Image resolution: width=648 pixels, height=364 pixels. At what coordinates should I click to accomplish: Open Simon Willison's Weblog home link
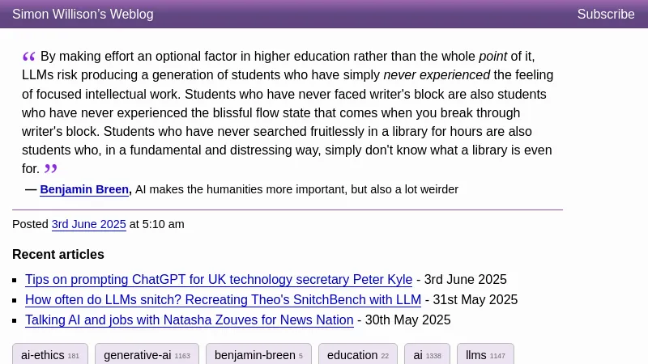83,14
